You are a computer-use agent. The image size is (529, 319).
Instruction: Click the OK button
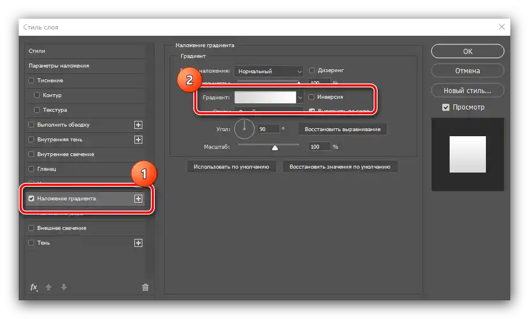click(468, 51)
